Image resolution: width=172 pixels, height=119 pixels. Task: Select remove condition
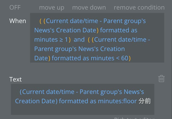click(139, 8)
